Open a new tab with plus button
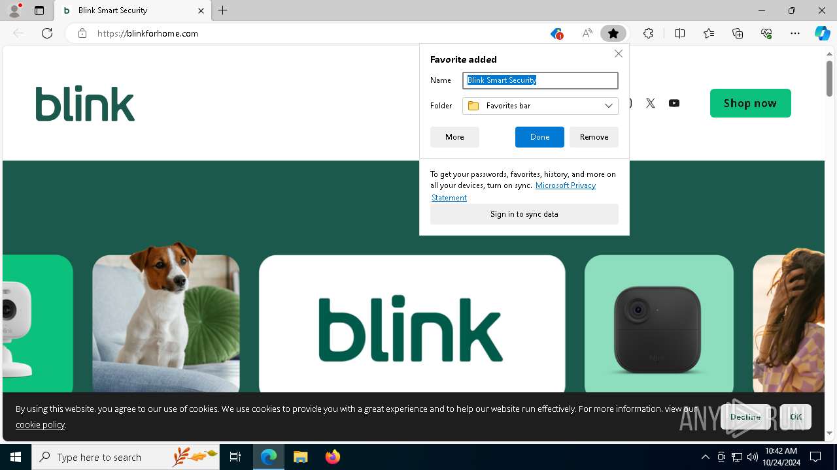This screenshot has width=837, height=470. pos(223,10)
